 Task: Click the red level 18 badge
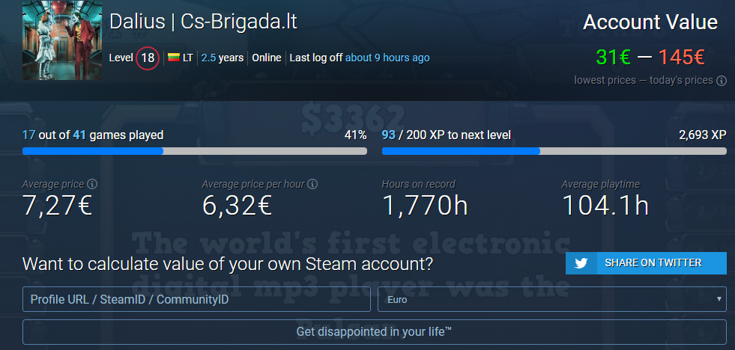(x=148, y=58)
